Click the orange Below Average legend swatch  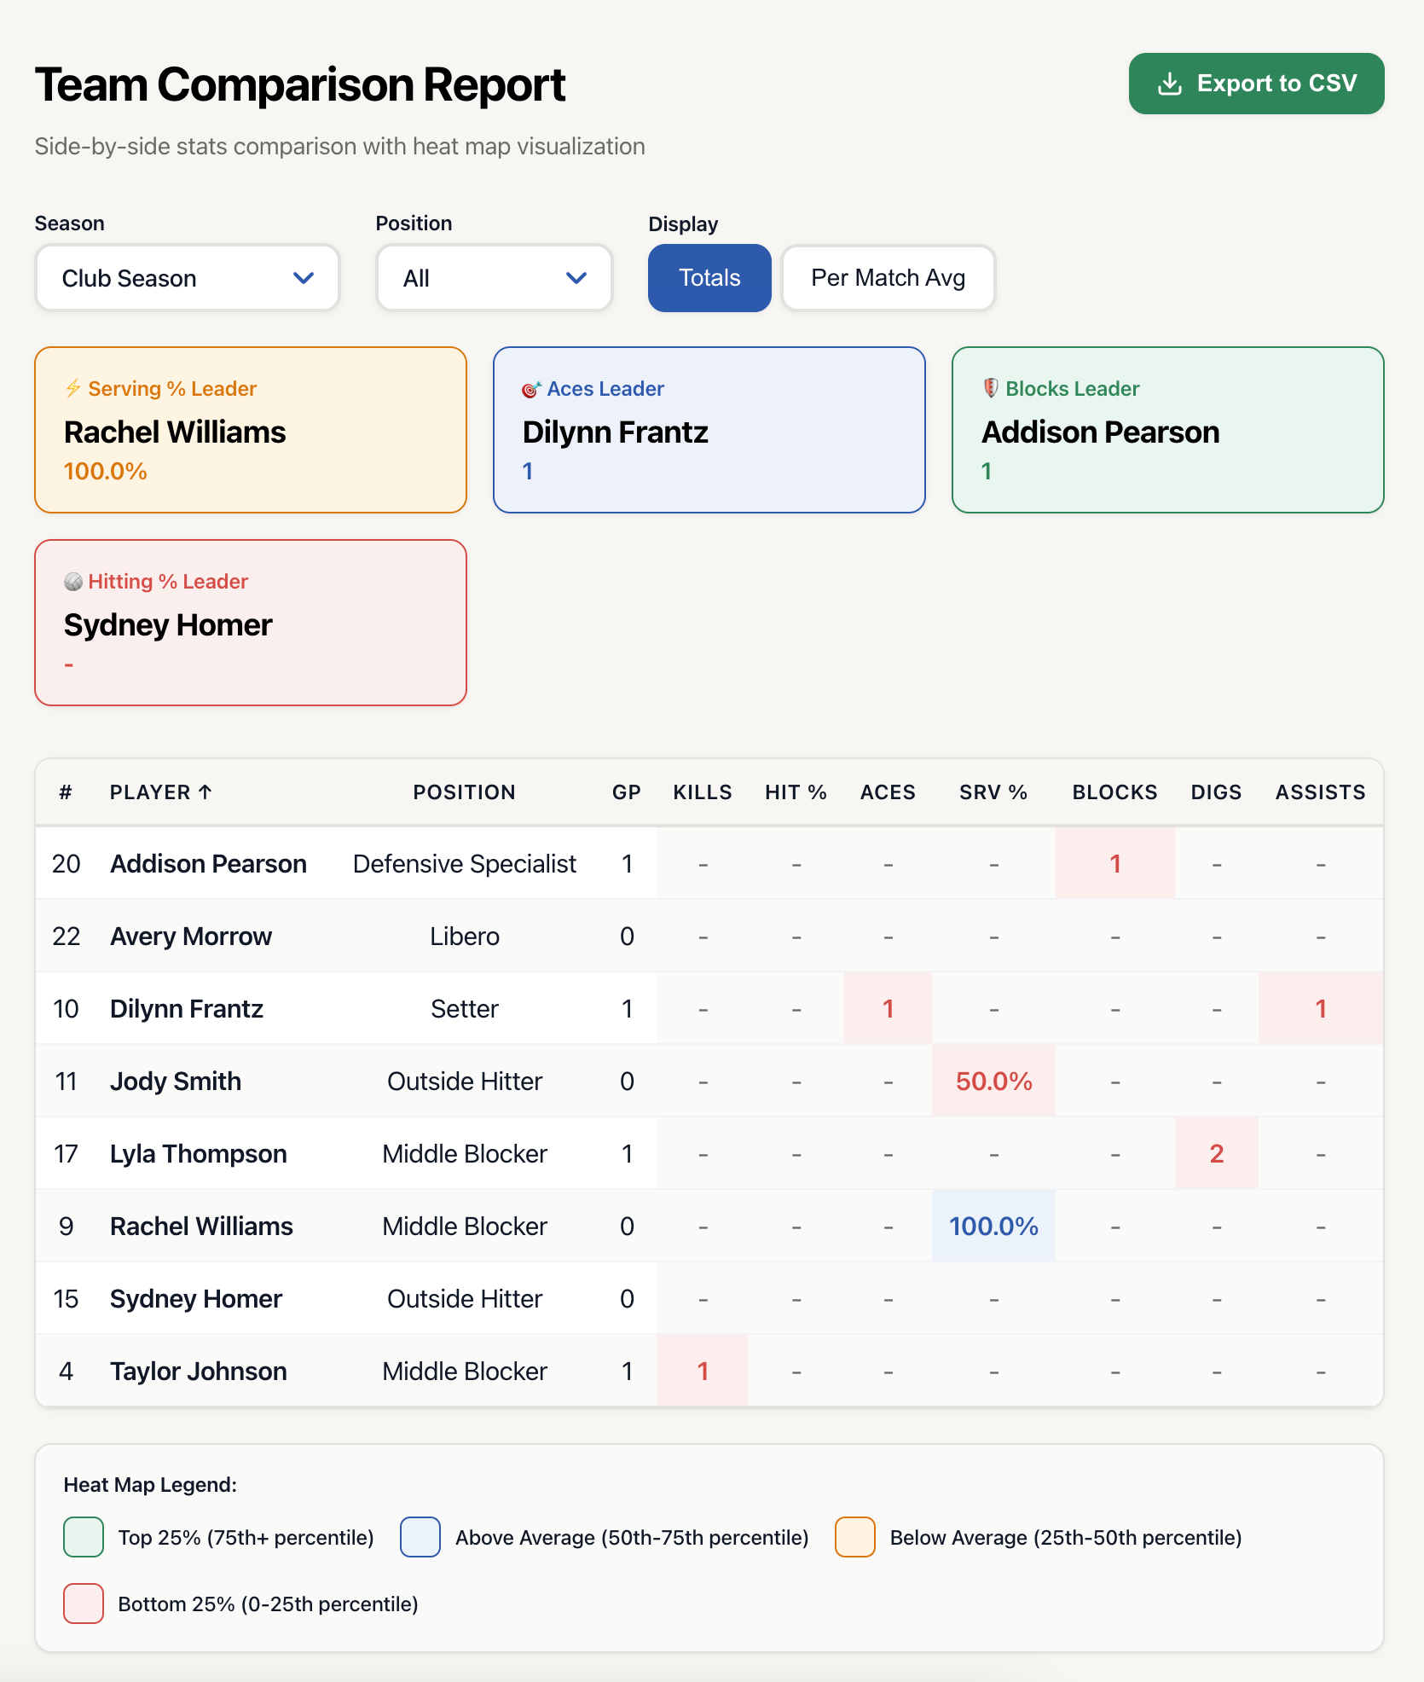click(x=855, y=1537)
